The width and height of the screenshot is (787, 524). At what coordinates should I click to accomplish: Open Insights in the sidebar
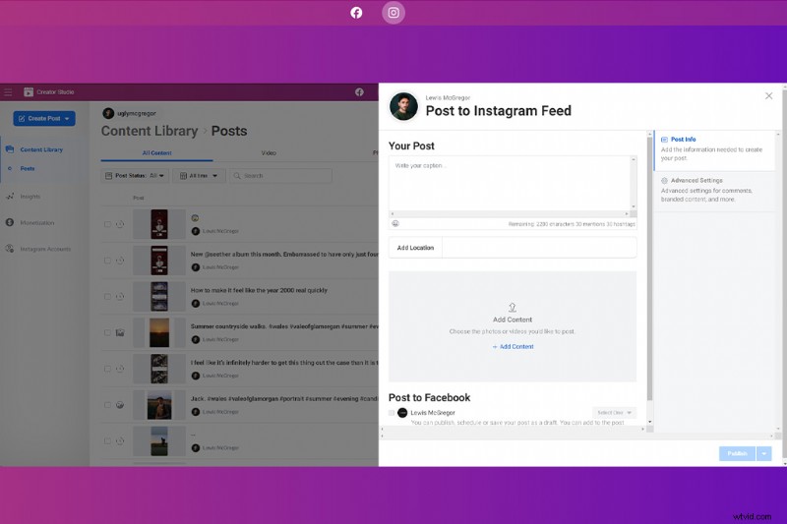point(30,197)
